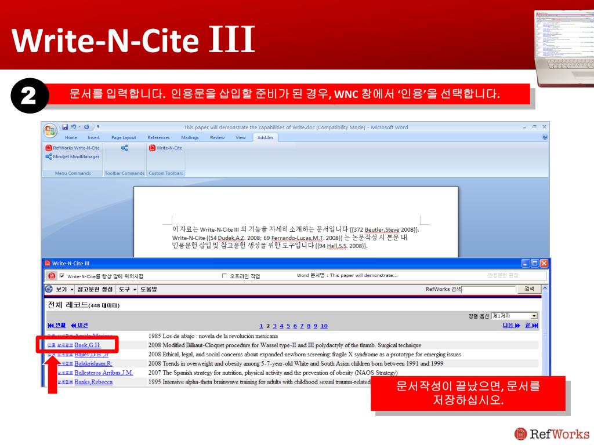Click the 상세정보 link for Banks,Rebecca
Screen dimensions: 594x445
pyautogui.click(x=65, y=382)
